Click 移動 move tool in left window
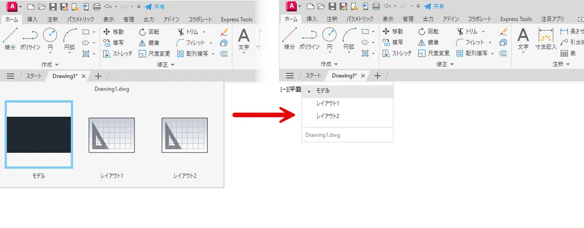This screenshot has width=584, height=228. [x=113, y=31]
